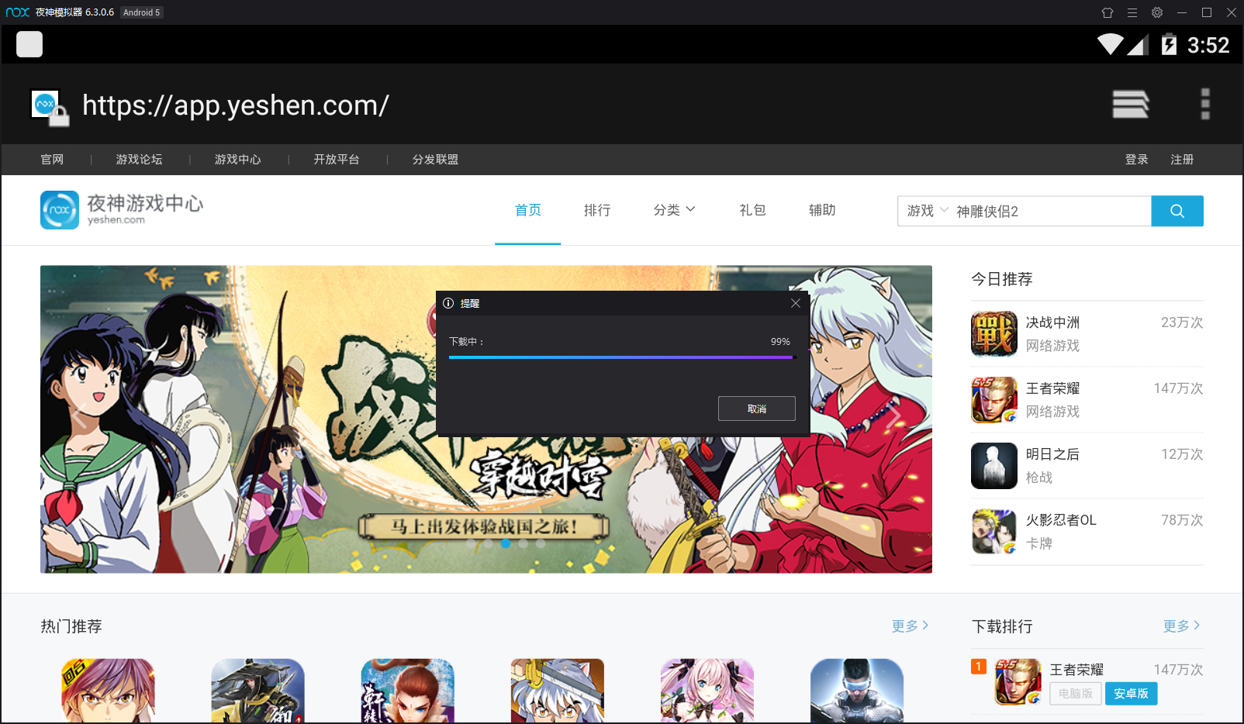Open 分发联盟 in the top bar

point(435,160)
